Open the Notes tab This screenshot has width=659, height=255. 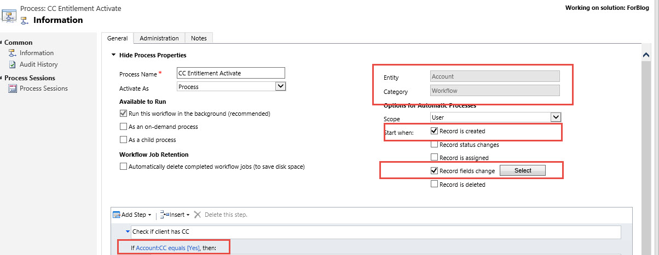point(199,38)
